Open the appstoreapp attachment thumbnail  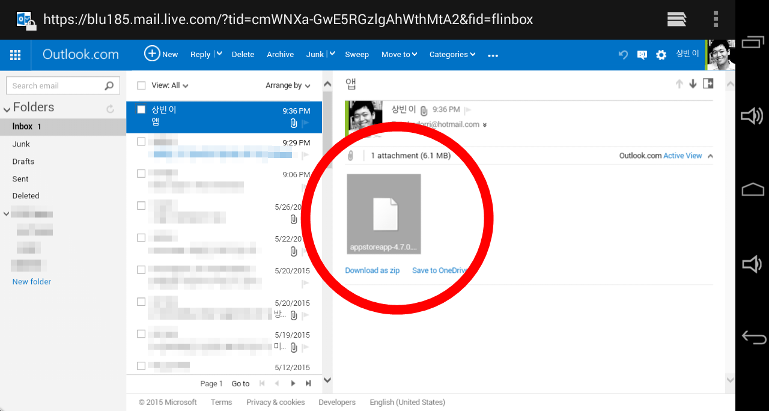pyautogui.click(x=384, y=215)
